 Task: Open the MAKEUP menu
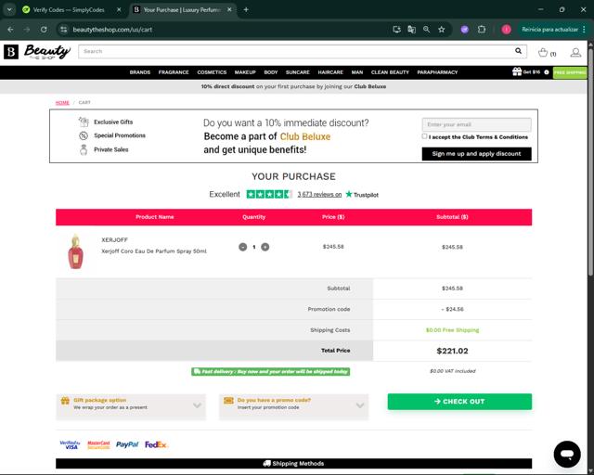point(245,72)
